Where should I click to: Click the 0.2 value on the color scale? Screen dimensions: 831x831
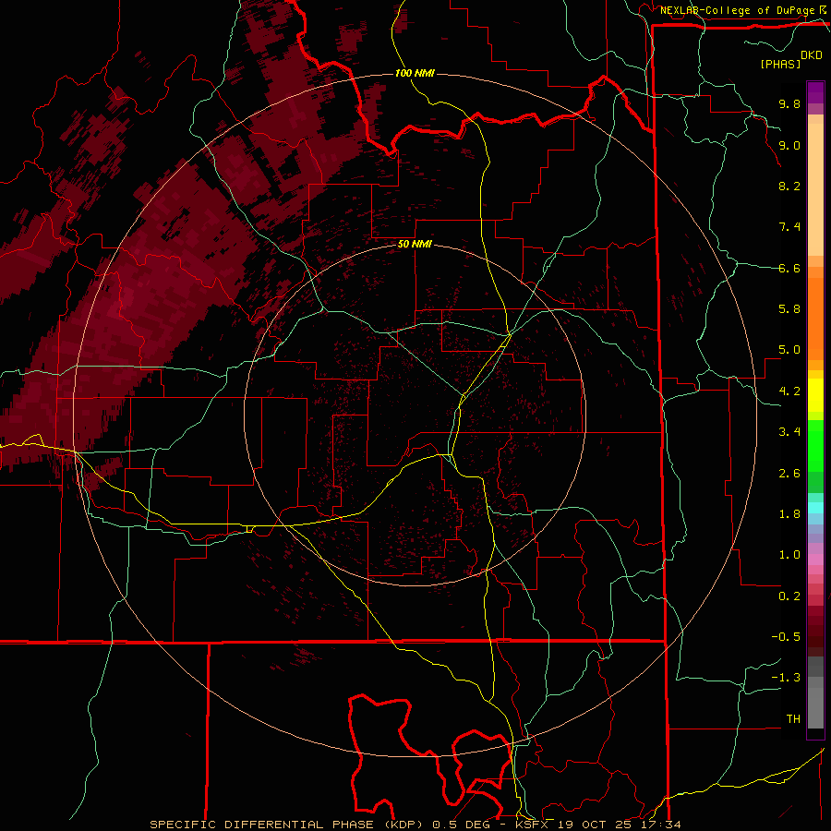[789, 596]
